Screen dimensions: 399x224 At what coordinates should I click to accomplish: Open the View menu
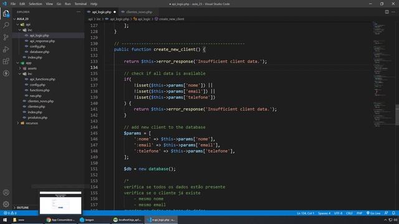pos(49,4)
